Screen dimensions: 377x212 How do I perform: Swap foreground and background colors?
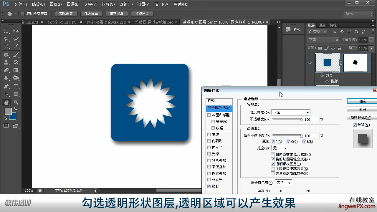15,109
